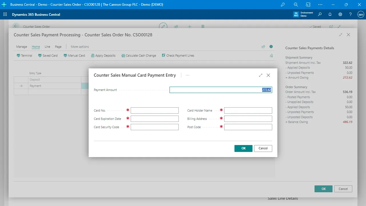Open the notifications bell
This screenshot has height=206, width=366.
(x=330, y=14)
